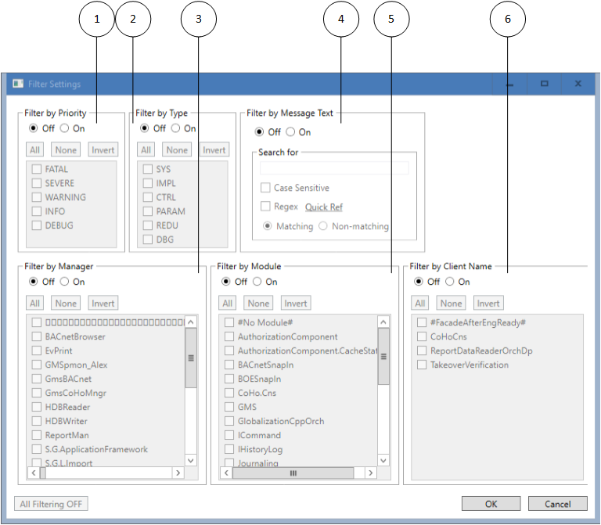Enable the Case Sensitive option
The height and width of the screenshot is (525, 601).
[x=266, y=188]
